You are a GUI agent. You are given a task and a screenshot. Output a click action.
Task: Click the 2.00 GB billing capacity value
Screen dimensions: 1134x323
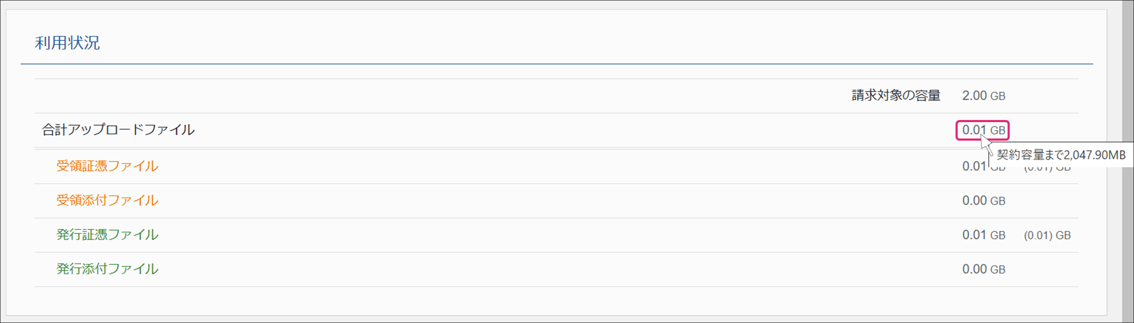click(x=983, y=95)
